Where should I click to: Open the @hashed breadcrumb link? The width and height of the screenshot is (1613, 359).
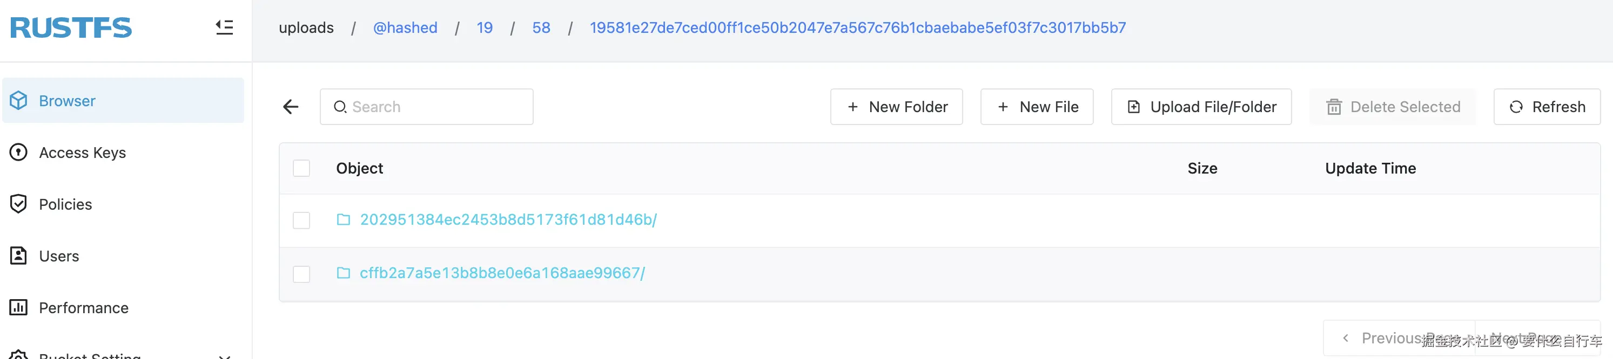405,27
